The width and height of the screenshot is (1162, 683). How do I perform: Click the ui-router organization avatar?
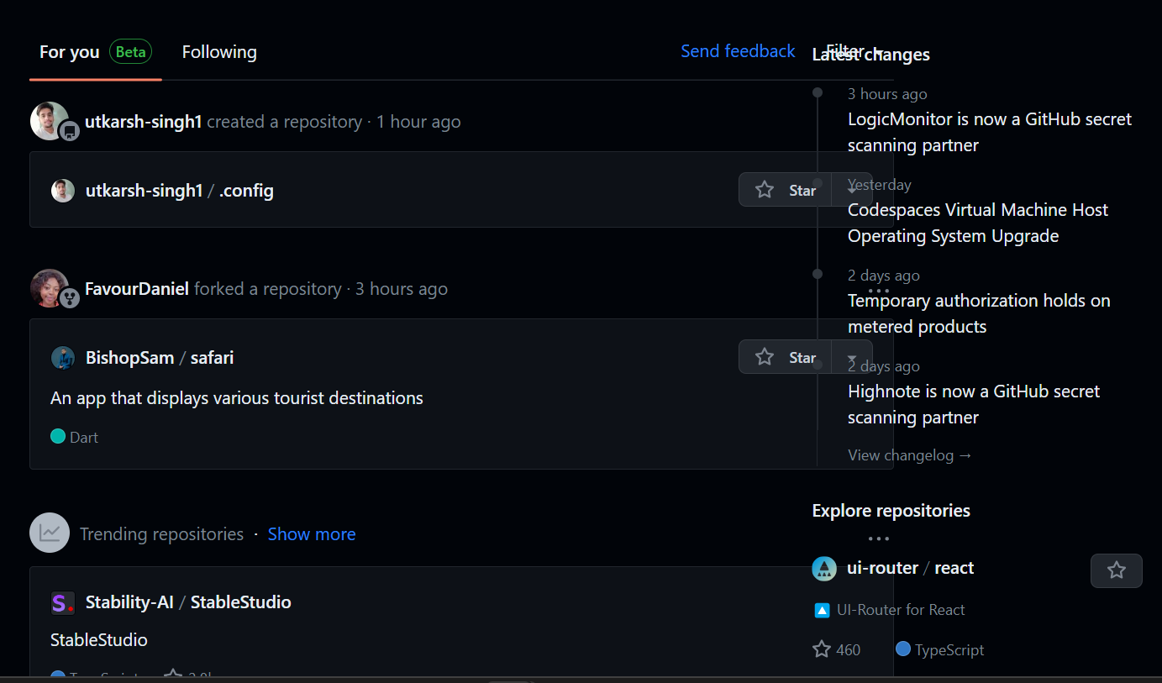tap(824, 568)
